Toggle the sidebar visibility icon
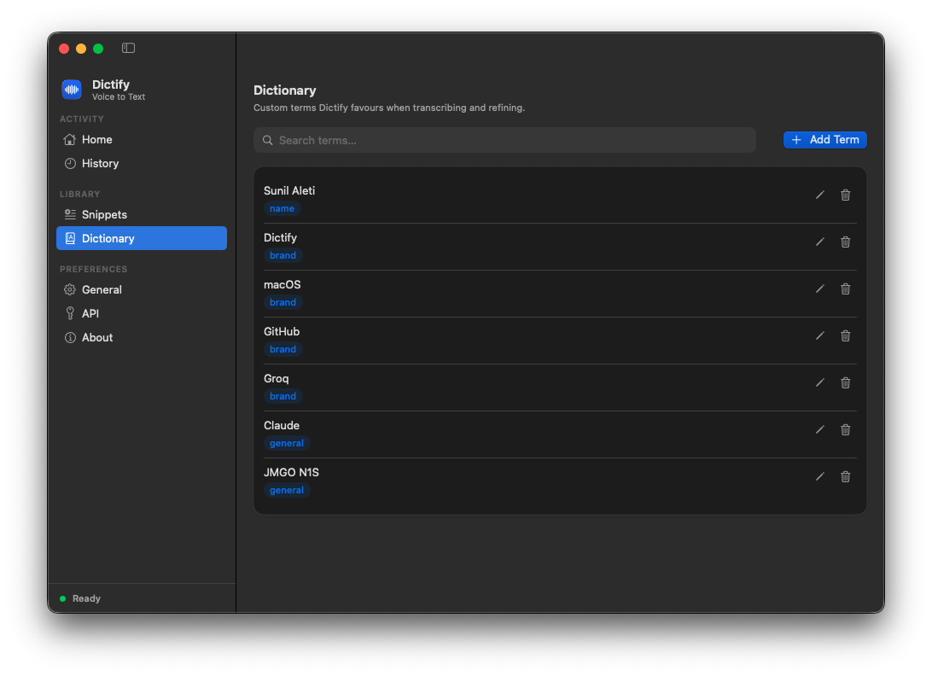Viewport: 932px width, 676px height. click(128, 48)
